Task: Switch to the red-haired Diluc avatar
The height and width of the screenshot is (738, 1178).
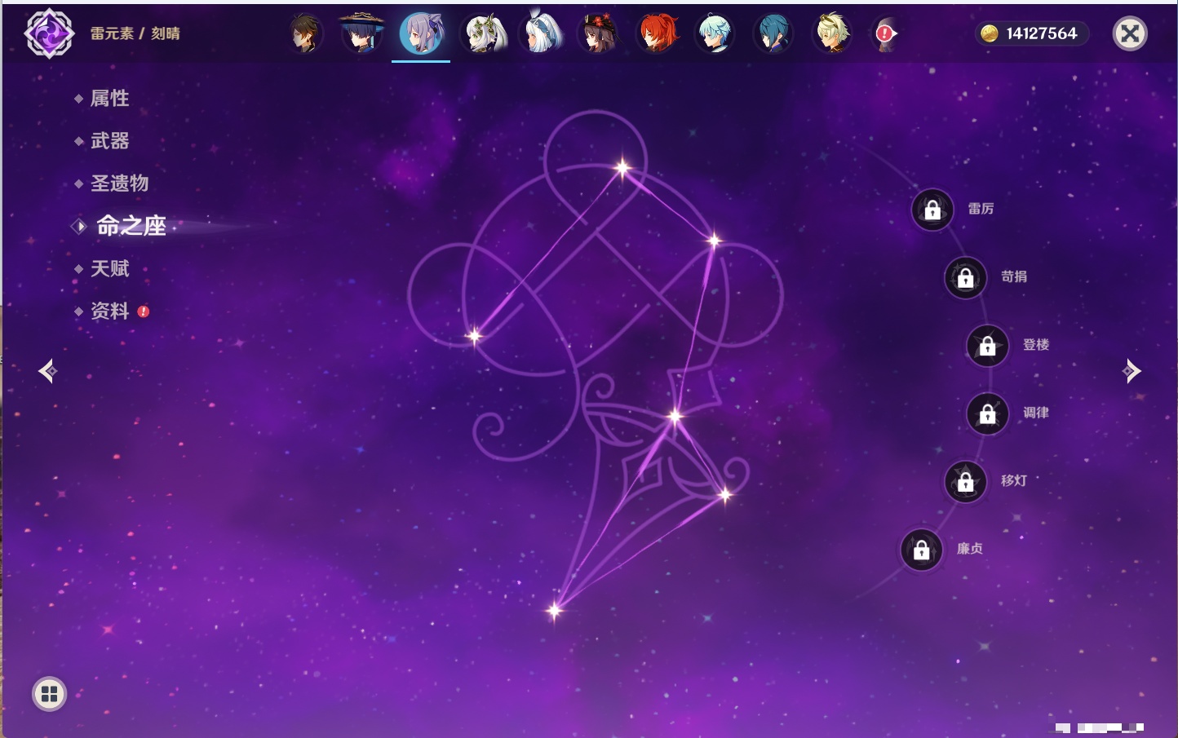Action: pos(658,33)
